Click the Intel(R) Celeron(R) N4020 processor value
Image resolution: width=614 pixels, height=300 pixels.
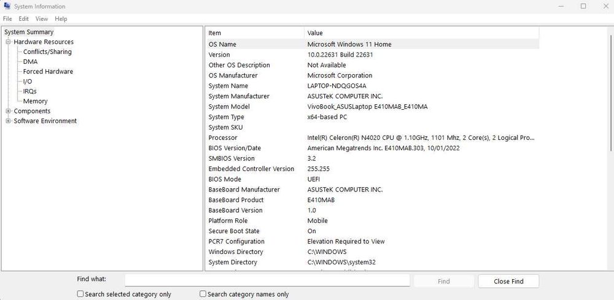[421, 137]
